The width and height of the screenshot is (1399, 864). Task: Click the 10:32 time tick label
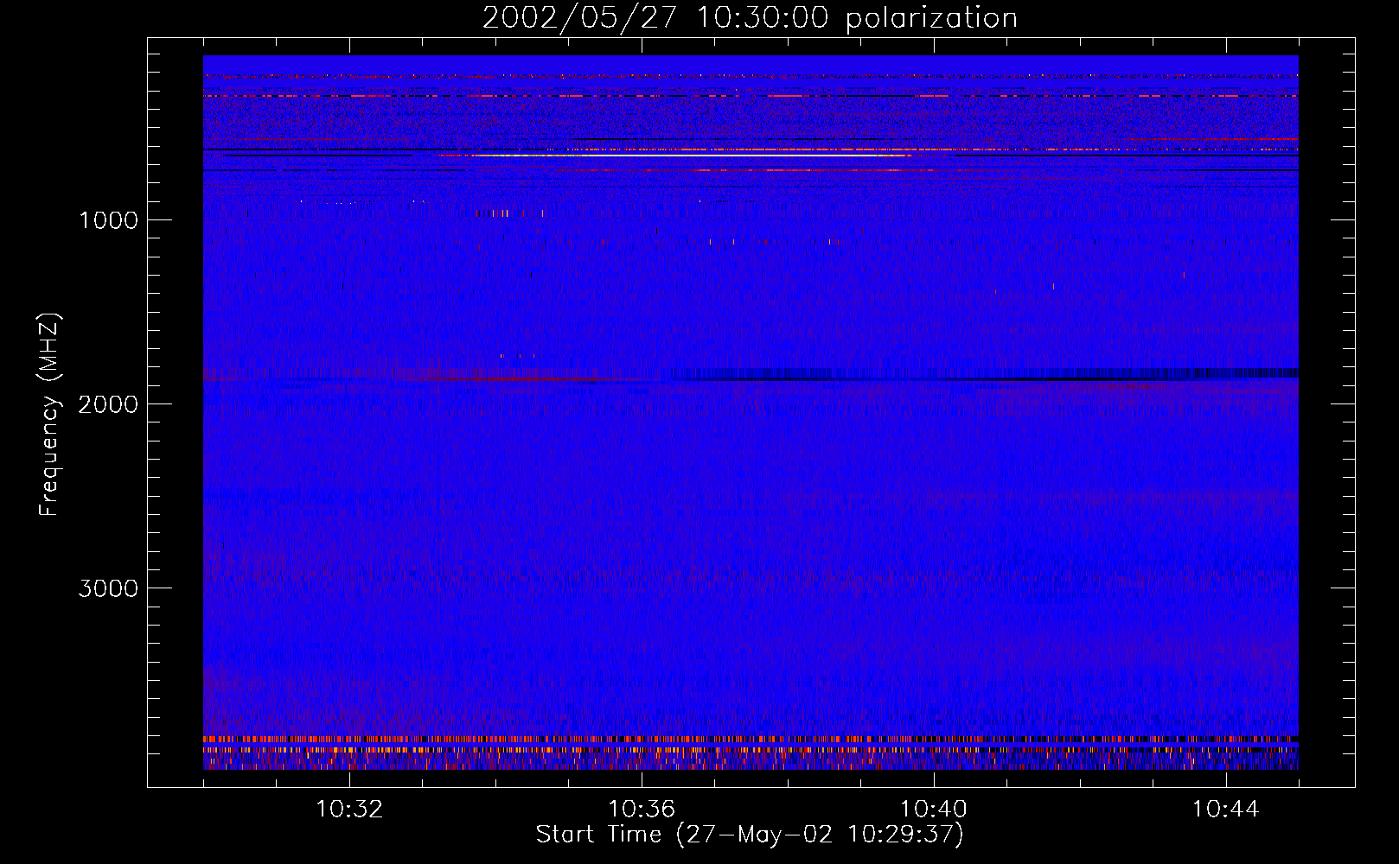point(349,810)
